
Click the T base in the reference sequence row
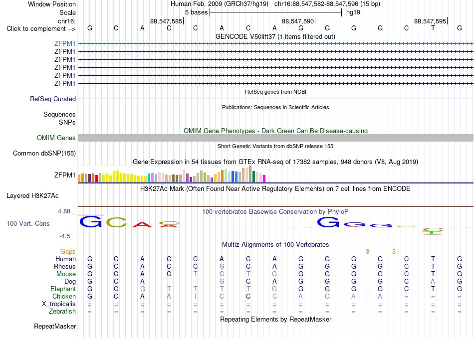(x=433, y=28)
